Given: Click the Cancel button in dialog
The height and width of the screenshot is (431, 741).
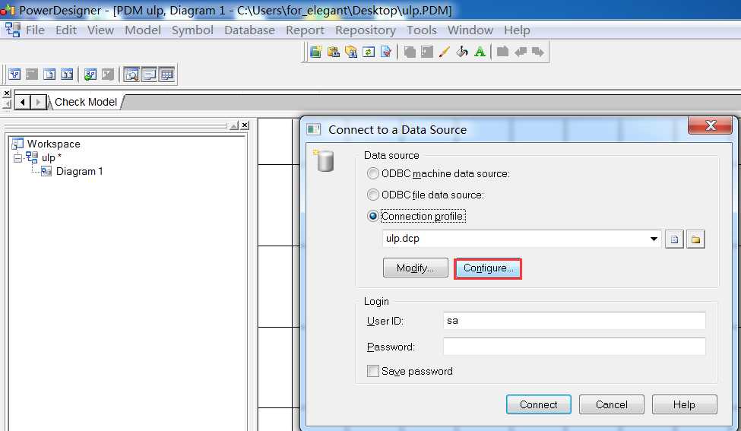Looking at the screenshot, I should (x=612, y=404).
